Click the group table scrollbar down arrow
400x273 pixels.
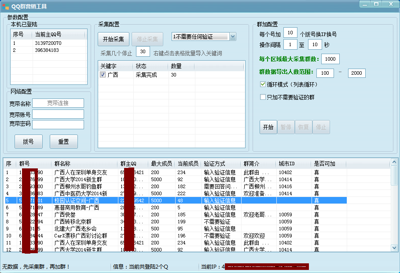tap(394, 248)
